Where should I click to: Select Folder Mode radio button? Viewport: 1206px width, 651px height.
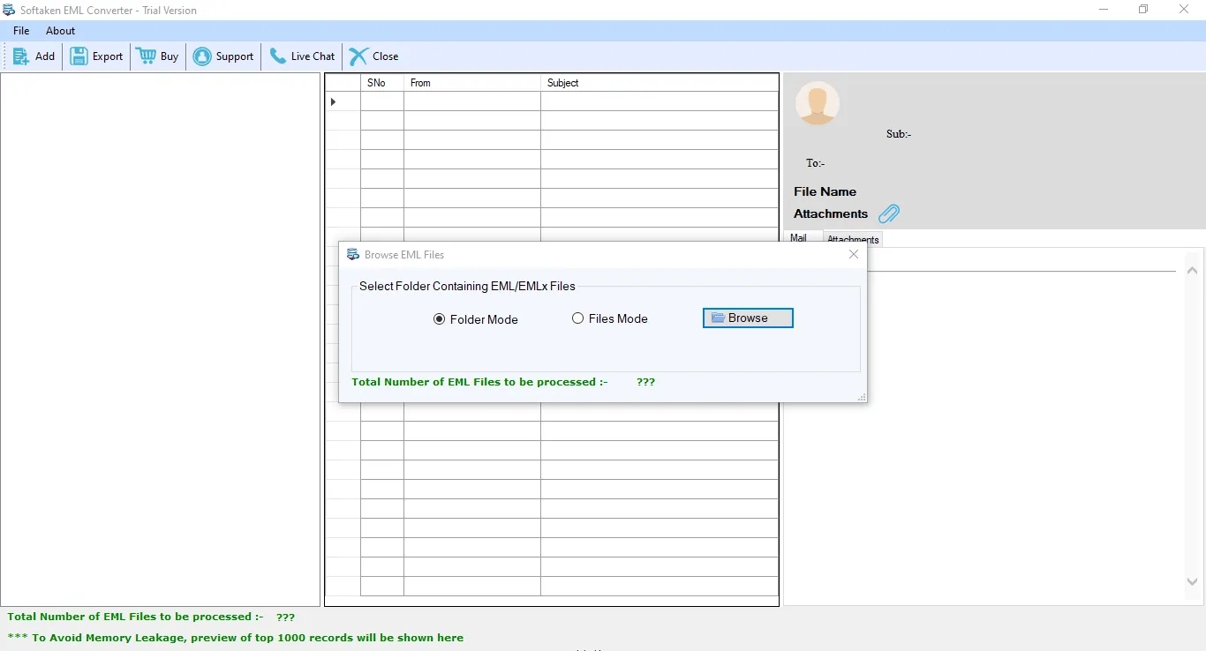coord(439,319)
